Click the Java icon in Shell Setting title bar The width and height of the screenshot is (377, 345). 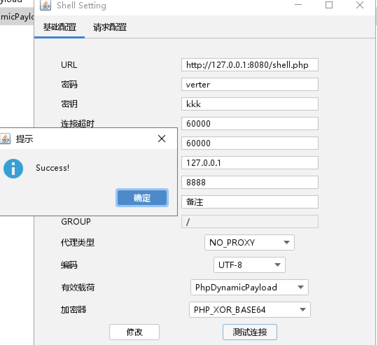click(46, 6)
